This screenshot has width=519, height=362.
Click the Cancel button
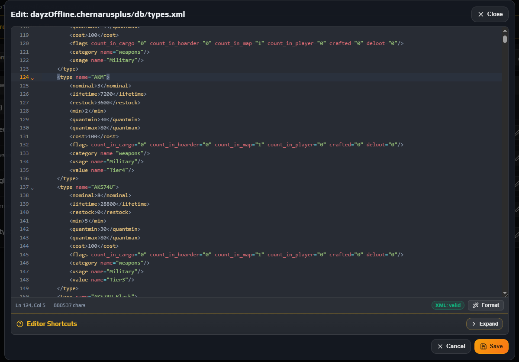coord(451,346)
